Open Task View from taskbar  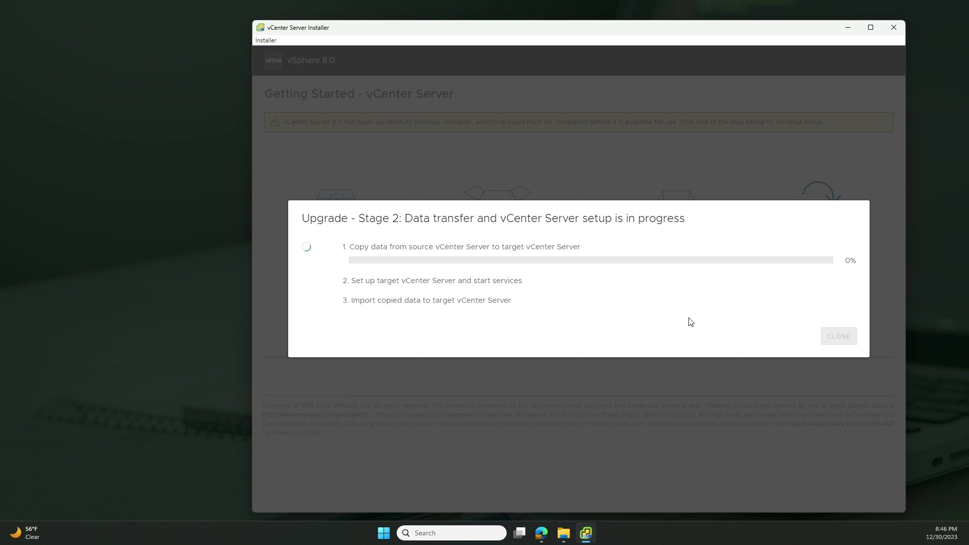(519, 533)
